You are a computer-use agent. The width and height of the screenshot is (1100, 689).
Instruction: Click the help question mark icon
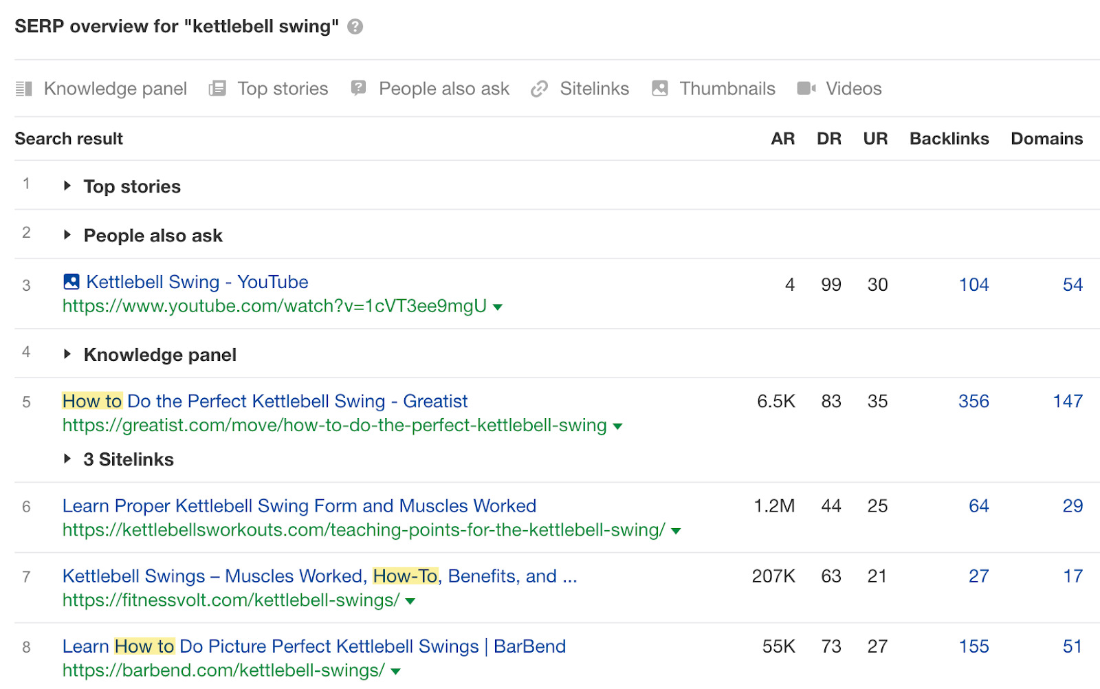pyautogui.click(x=355, y=27)
